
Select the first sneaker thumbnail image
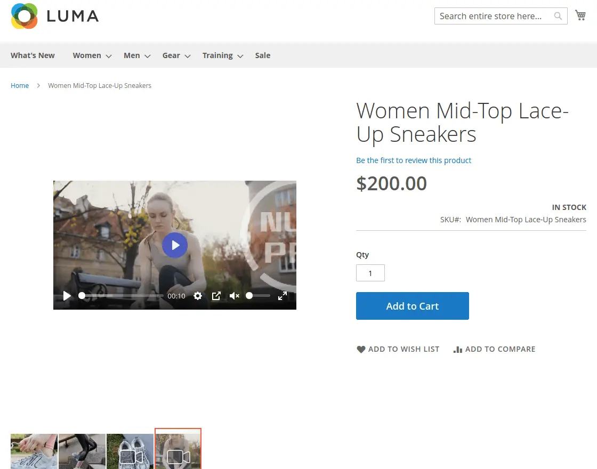(34, 451)
